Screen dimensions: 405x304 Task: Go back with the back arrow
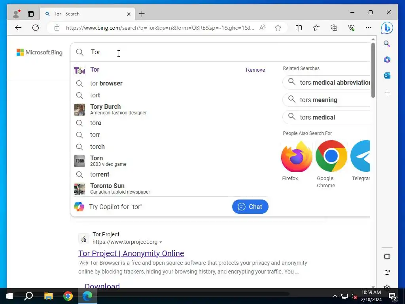pos(18,28)
